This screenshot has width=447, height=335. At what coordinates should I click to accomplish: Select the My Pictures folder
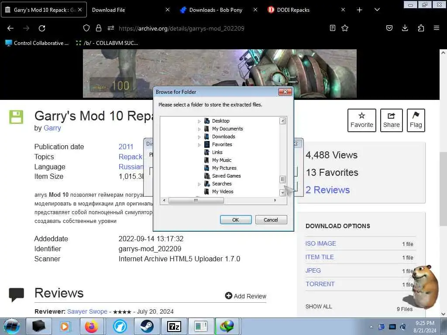[224, 168]
